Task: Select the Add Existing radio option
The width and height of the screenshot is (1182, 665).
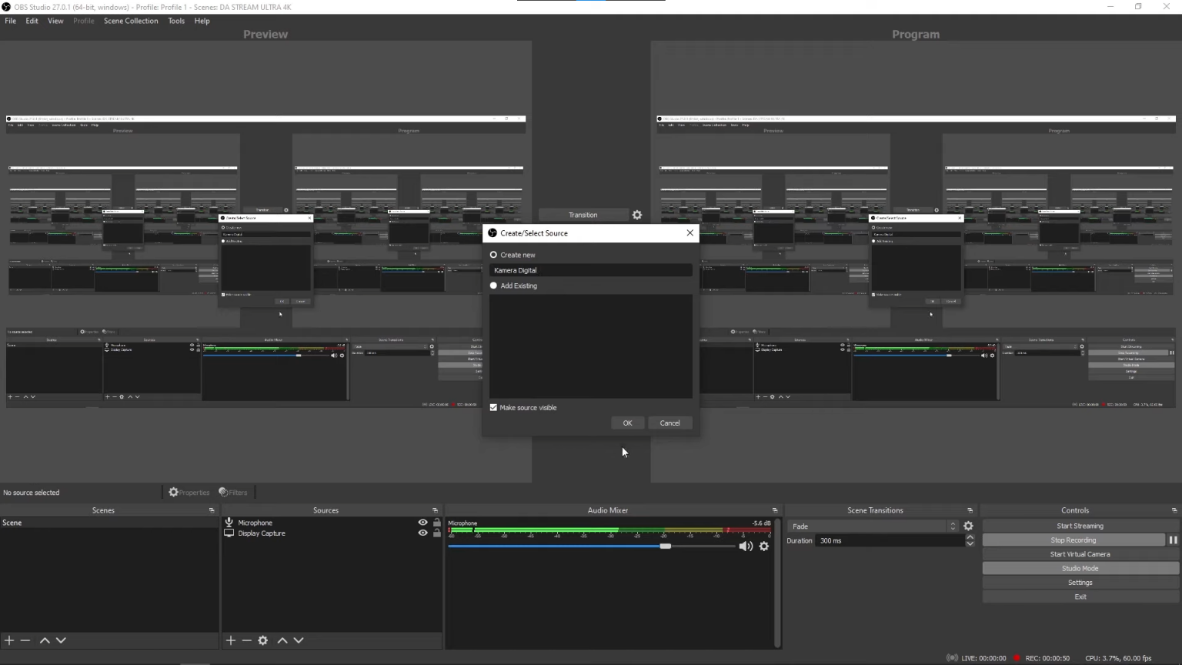Action: [x=494, y=286]
